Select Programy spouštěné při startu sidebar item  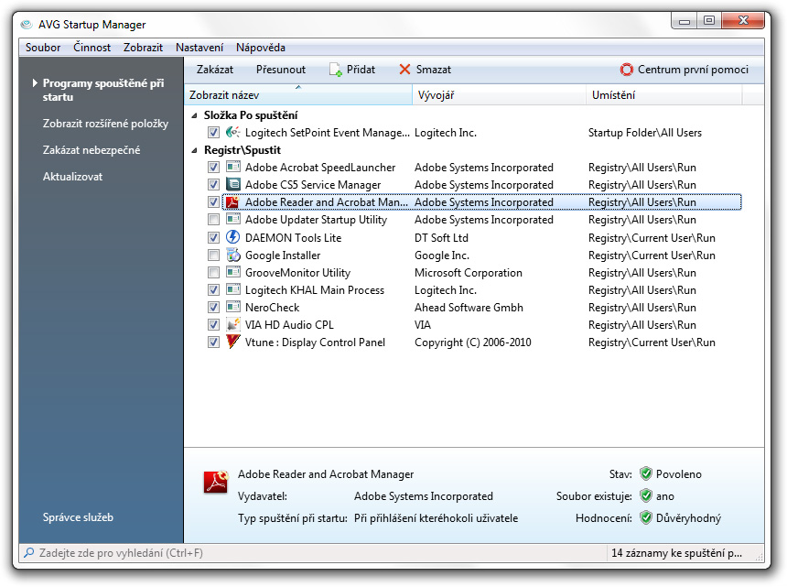click(102, 90)
